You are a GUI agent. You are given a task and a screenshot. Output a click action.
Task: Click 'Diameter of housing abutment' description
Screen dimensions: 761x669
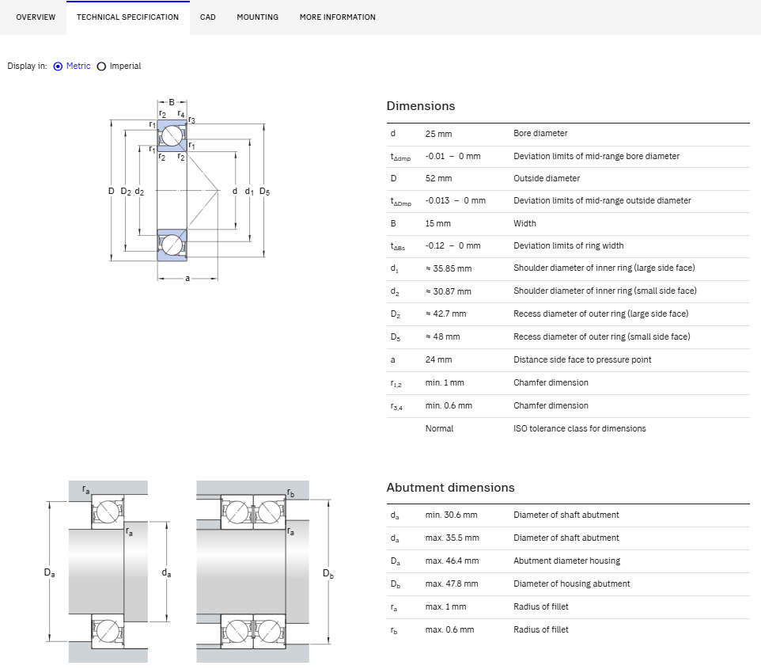[x=572, y=583]
